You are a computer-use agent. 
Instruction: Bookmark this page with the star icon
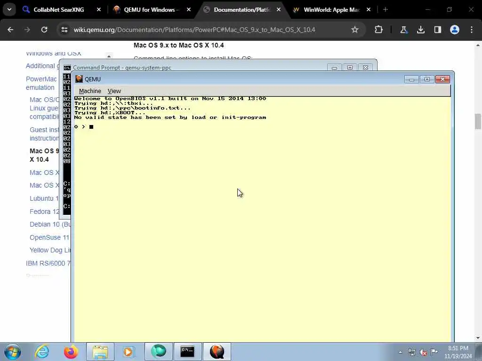[355, 30]
